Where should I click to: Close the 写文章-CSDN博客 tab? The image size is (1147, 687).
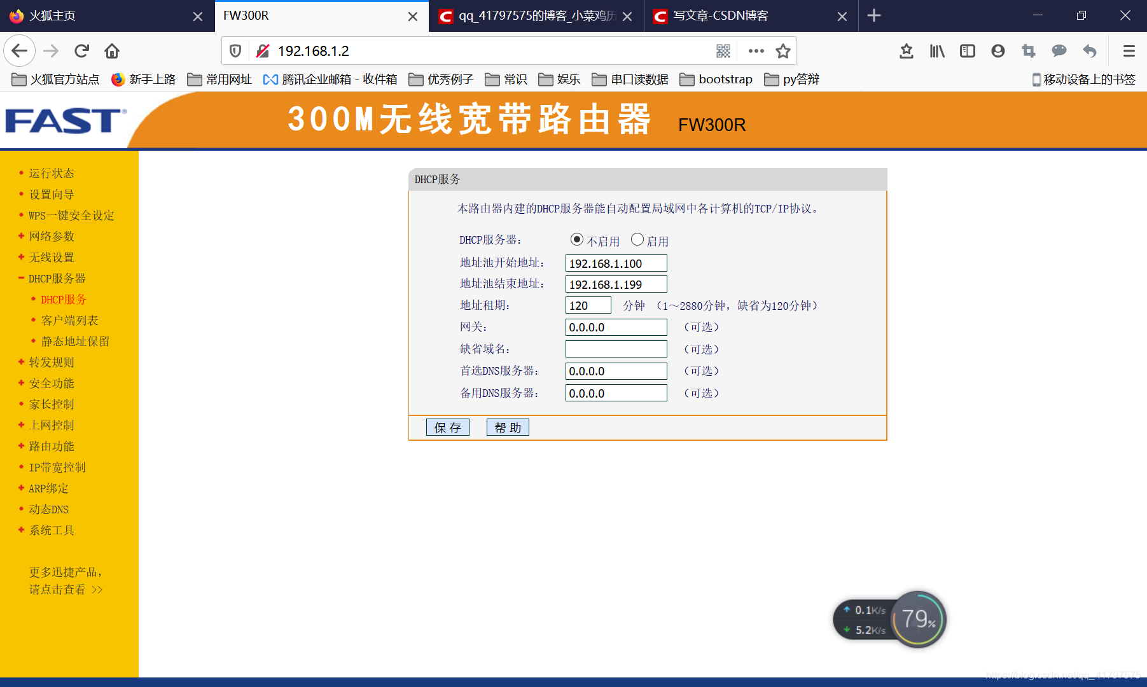pos(842,17)
